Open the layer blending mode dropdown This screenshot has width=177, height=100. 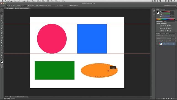[161, 38]
